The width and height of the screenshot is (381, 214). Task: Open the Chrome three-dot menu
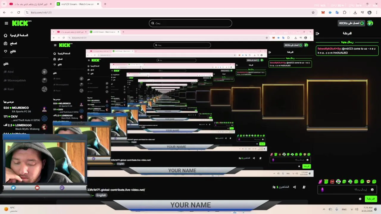(x=377, y=12)
